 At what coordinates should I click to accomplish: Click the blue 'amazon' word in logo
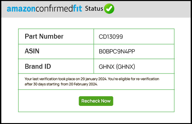(x=21, y=9)
